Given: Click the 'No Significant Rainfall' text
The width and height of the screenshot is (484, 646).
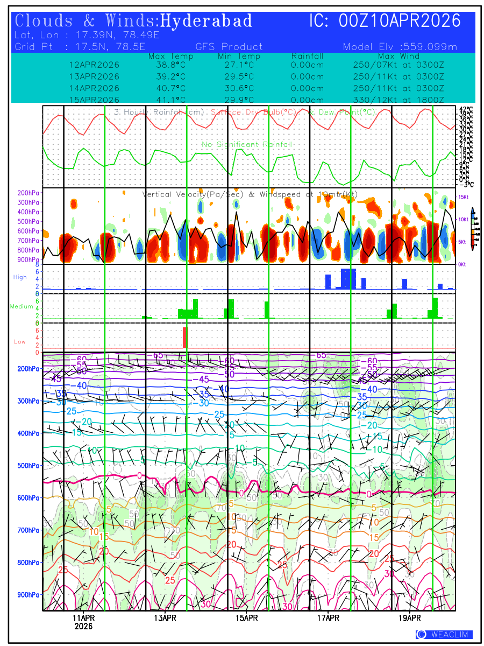Looking at the screenshot, I should click(x=247, y=144).
